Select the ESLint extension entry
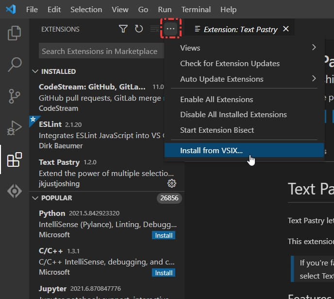This screenshot has height=299, width=334. pyautogui.click(x=97, y=135)
